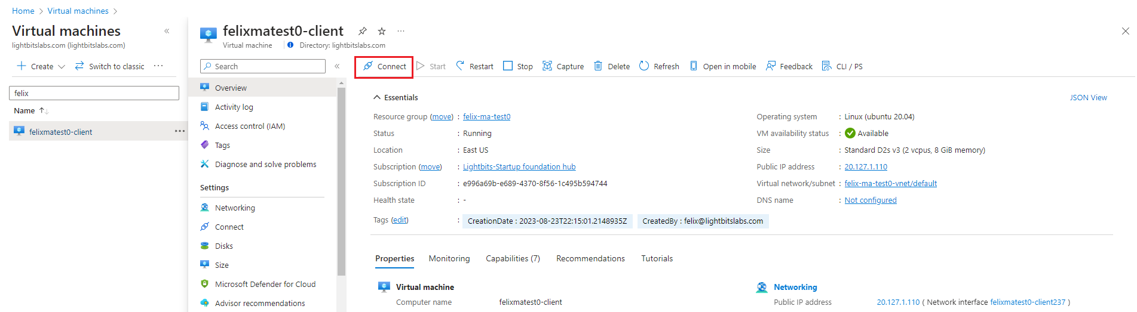
Task: Click edit link next to Tags
Action: point(400,220)
